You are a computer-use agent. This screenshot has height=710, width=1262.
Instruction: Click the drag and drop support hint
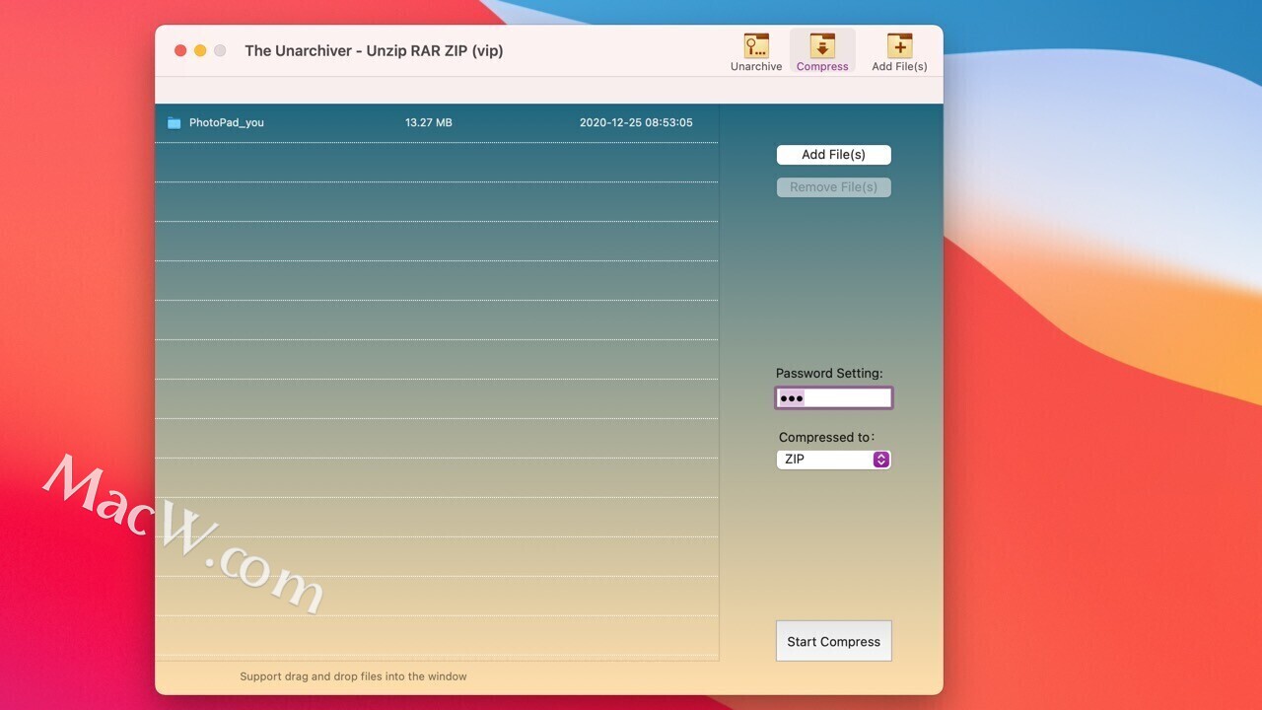click(x=353, y=676)
